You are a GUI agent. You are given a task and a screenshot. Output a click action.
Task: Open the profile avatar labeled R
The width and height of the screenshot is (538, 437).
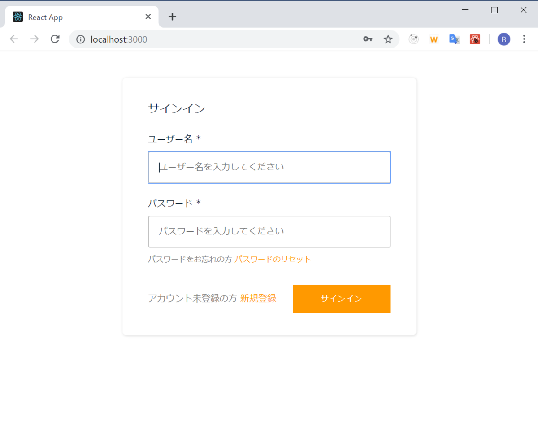pos(504,39)
